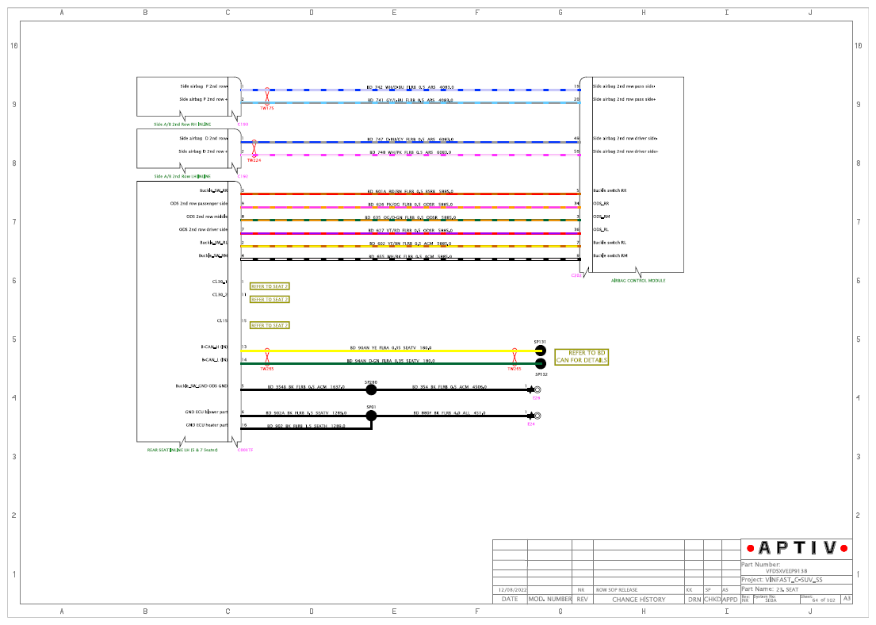Click the Part Number field in title block
The width and height of the screenshot is (876, 625).
[x=797, y=568]
